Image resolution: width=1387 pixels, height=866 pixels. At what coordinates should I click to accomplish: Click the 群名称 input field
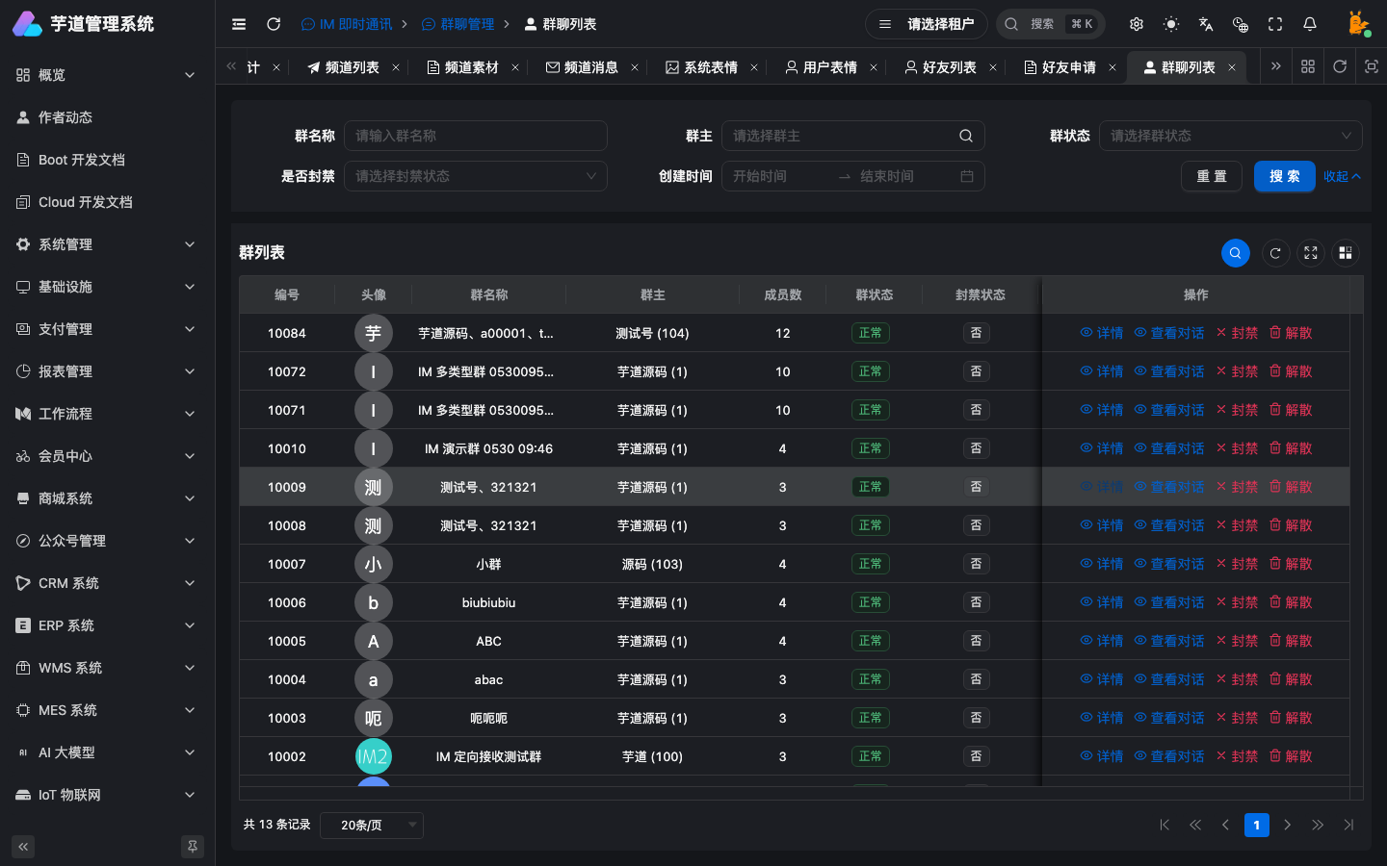[476, 136]
